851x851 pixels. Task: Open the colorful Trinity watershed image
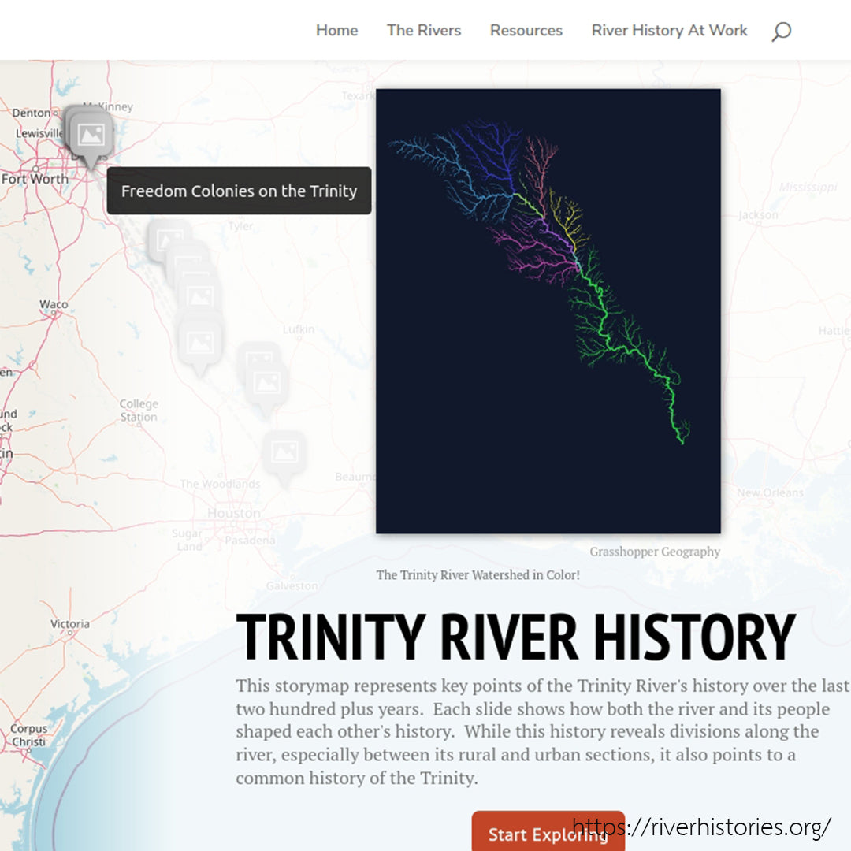(x=548, y=310)
